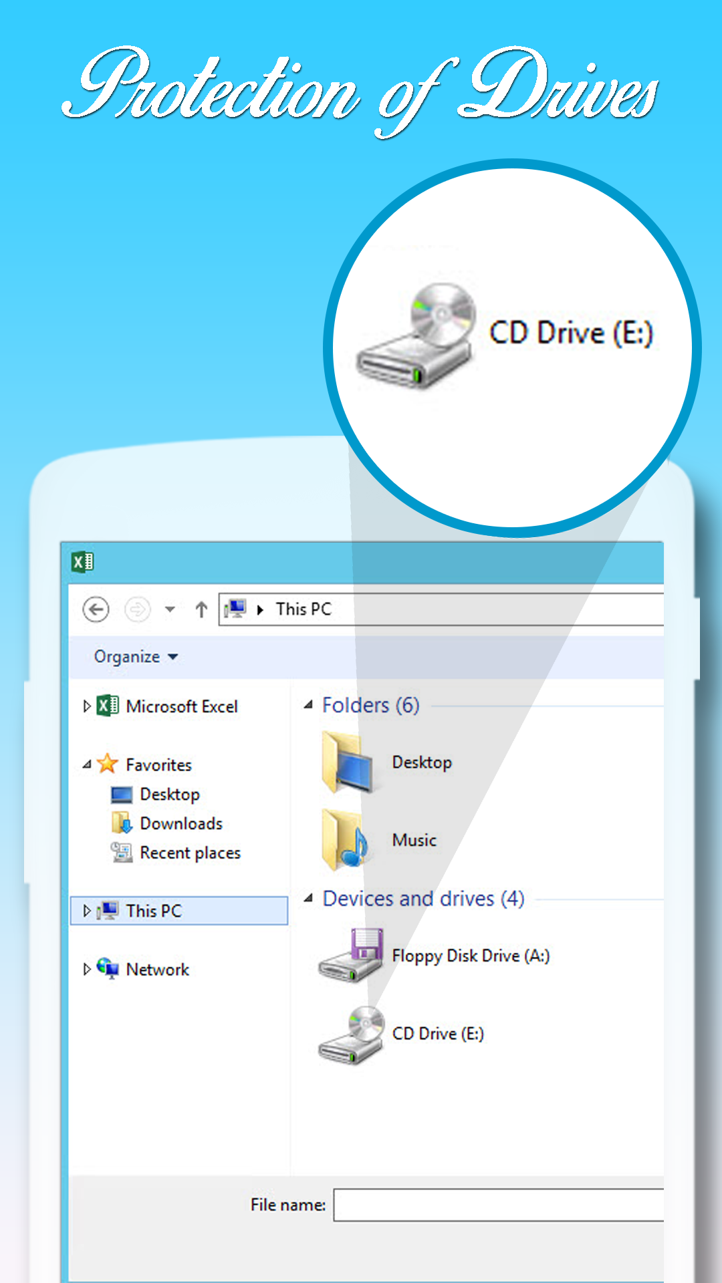Go up one level with up arrow
Viewport: 722px width, 1283px height.
coord(201,609)
